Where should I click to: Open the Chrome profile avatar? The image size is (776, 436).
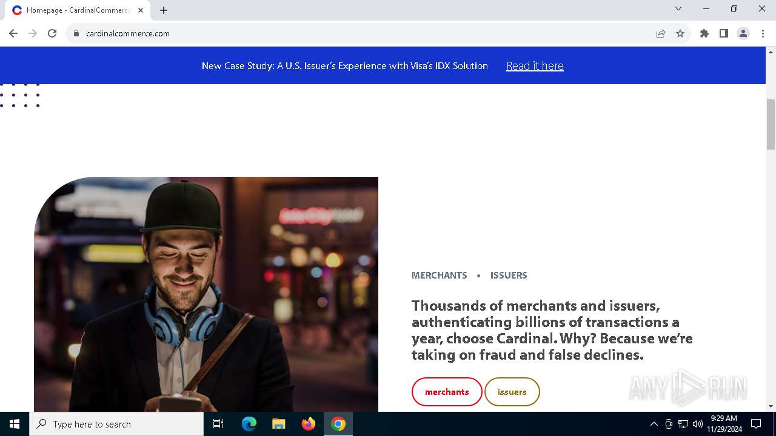743,33
